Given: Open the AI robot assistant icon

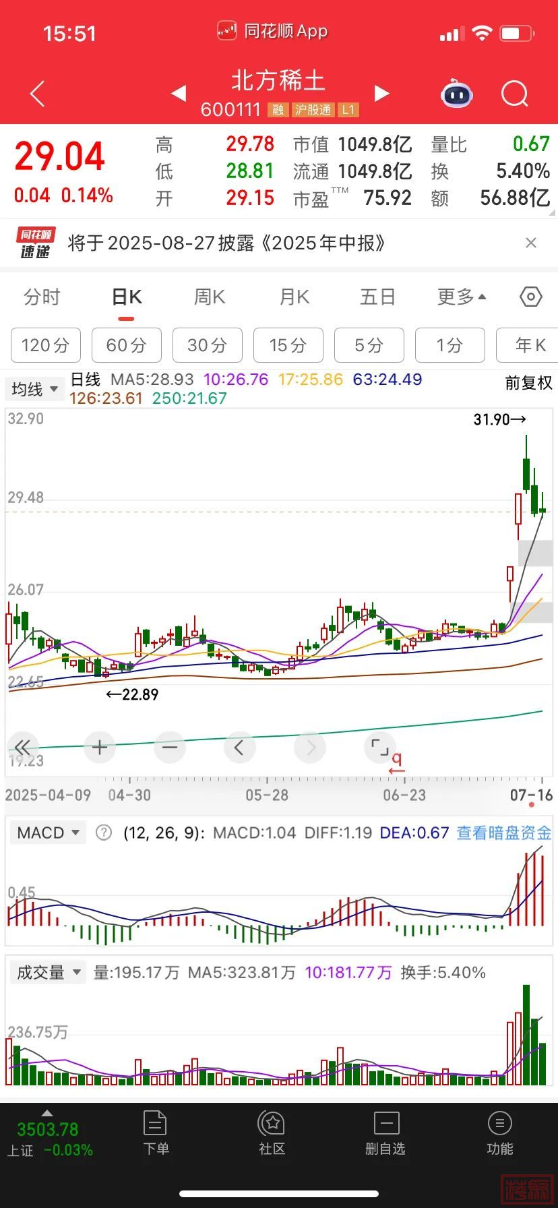Looking at the screenshot, I should pos(457,94).
